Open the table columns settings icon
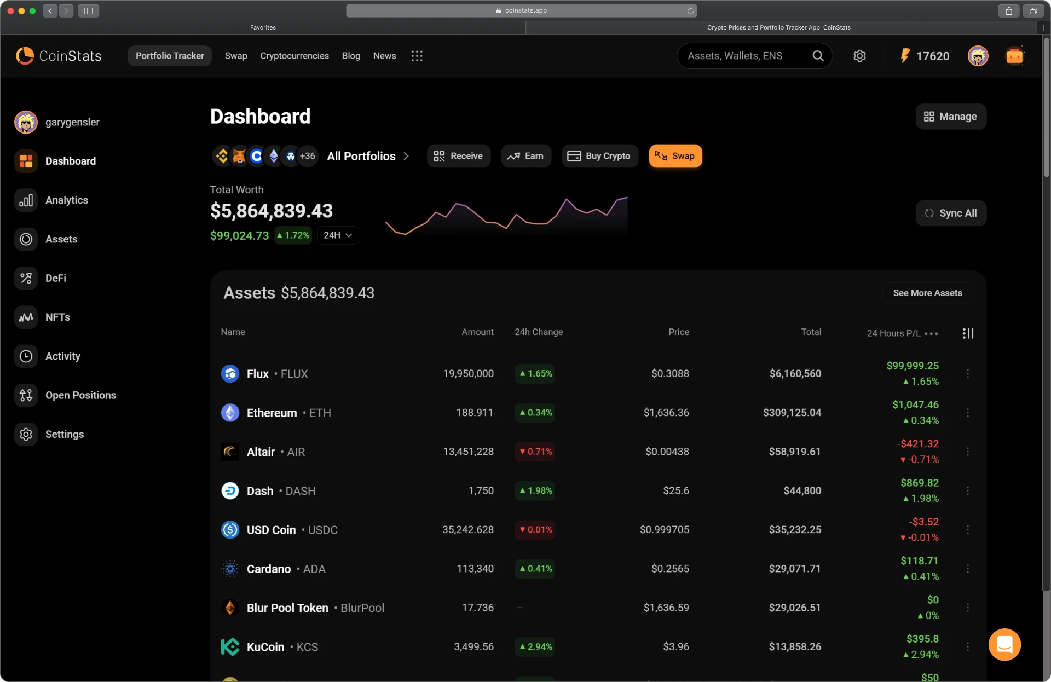The width and height of the screenshot is (1051, 682). coord(968,333)
